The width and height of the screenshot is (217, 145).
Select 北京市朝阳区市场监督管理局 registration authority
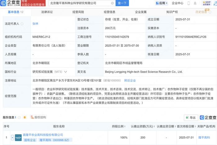124,63
